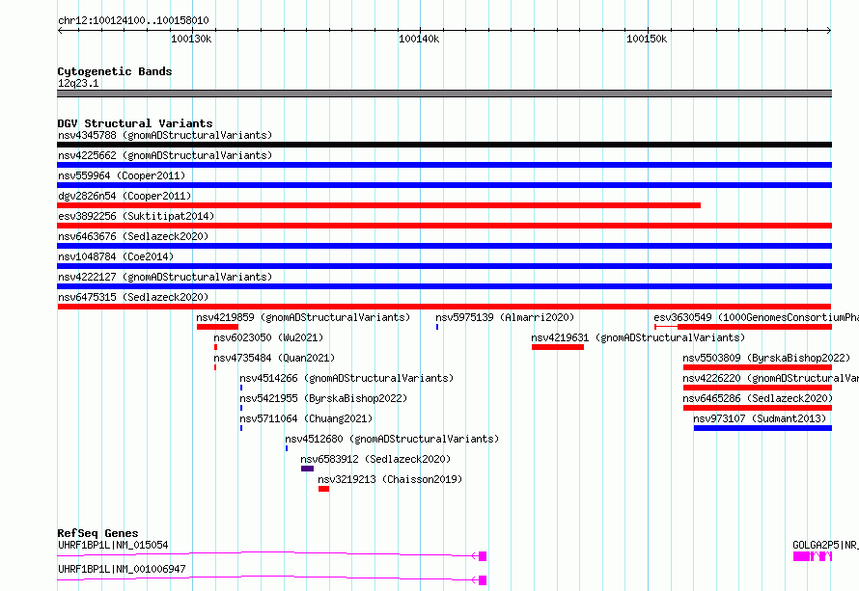The width and height of the screenshot is (859, 591).
Task: Click the nsv4345788 black variant bar
Action: point(444,145)
